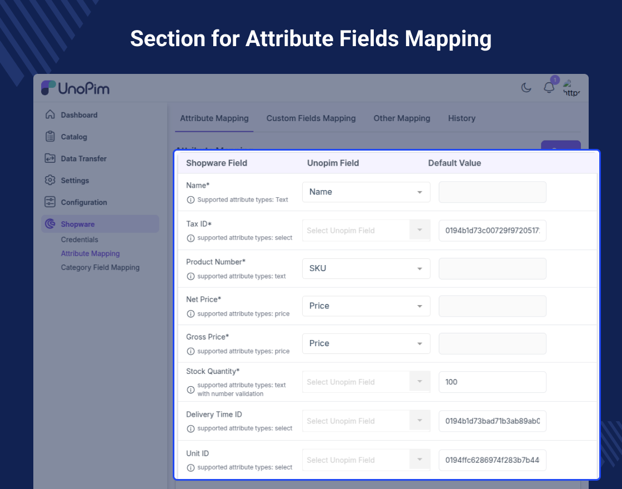Click Product Number default value field
The image size is (622, 489).
(x=492, y=269)
